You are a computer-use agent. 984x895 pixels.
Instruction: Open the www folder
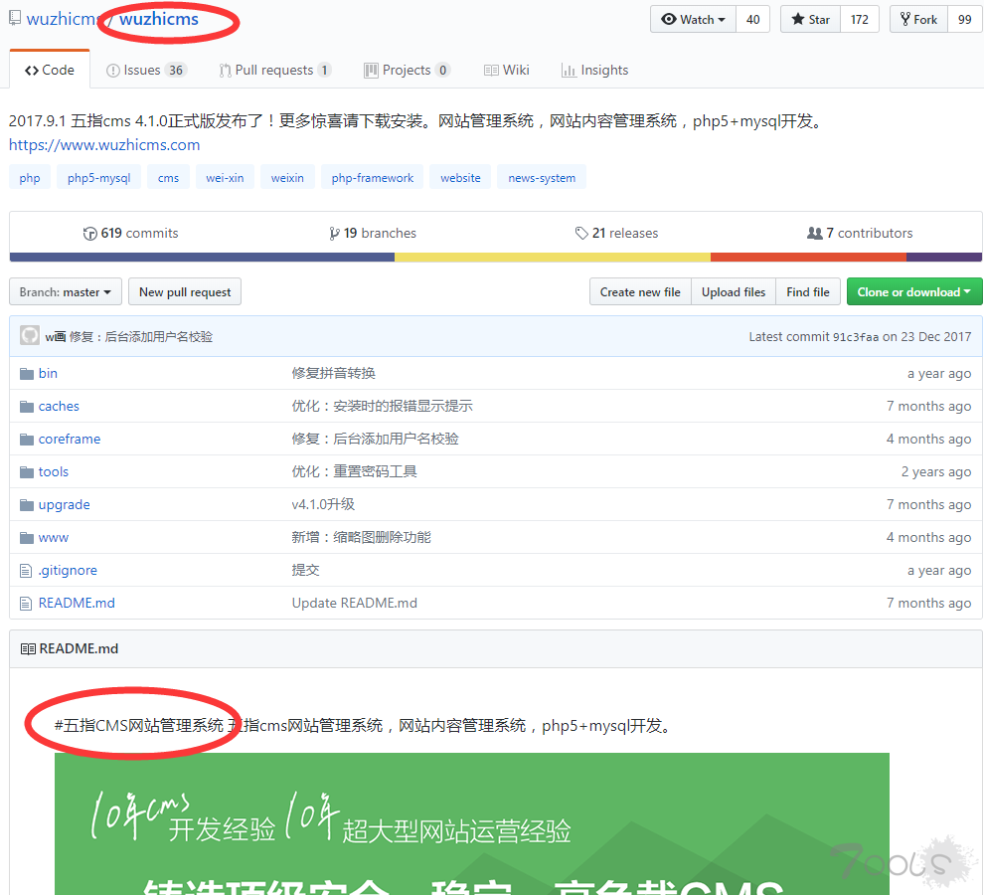(x=54, y=538)
